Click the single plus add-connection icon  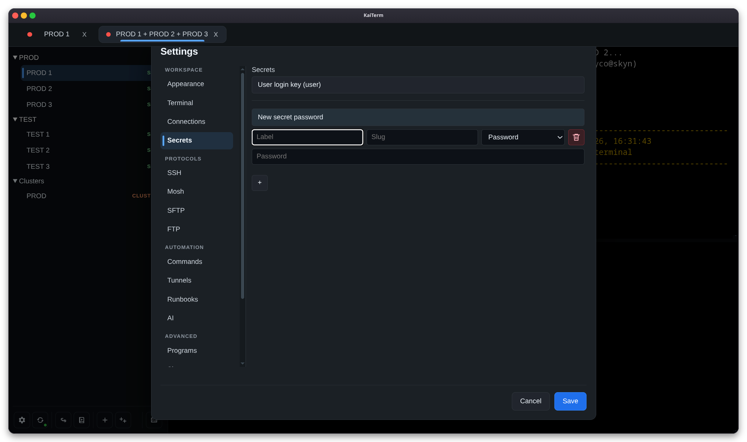click(105, 420)
